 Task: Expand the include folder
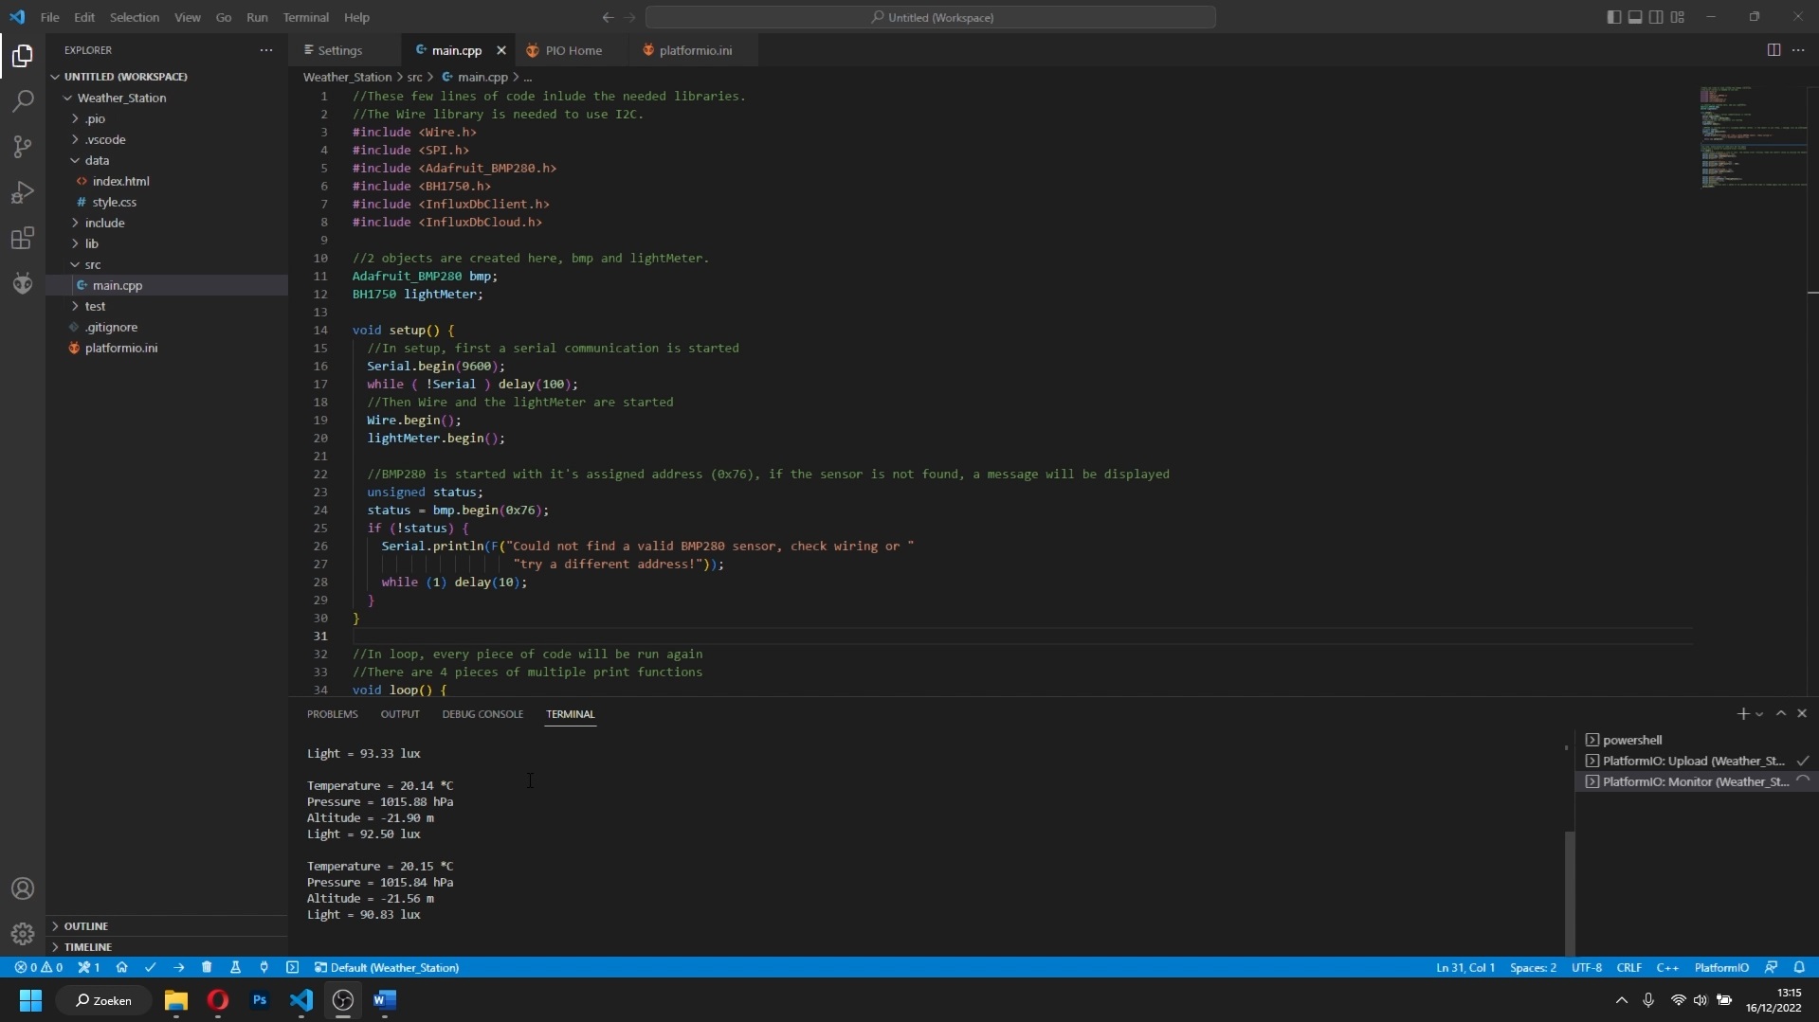click(104, 223)
